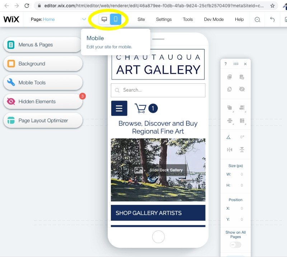Image resolution: width=287 pixels, height=257 pixels.
Task: Open the Arrange layers icon dropdown
Action: pyautogui.click(x=230, y=108)
